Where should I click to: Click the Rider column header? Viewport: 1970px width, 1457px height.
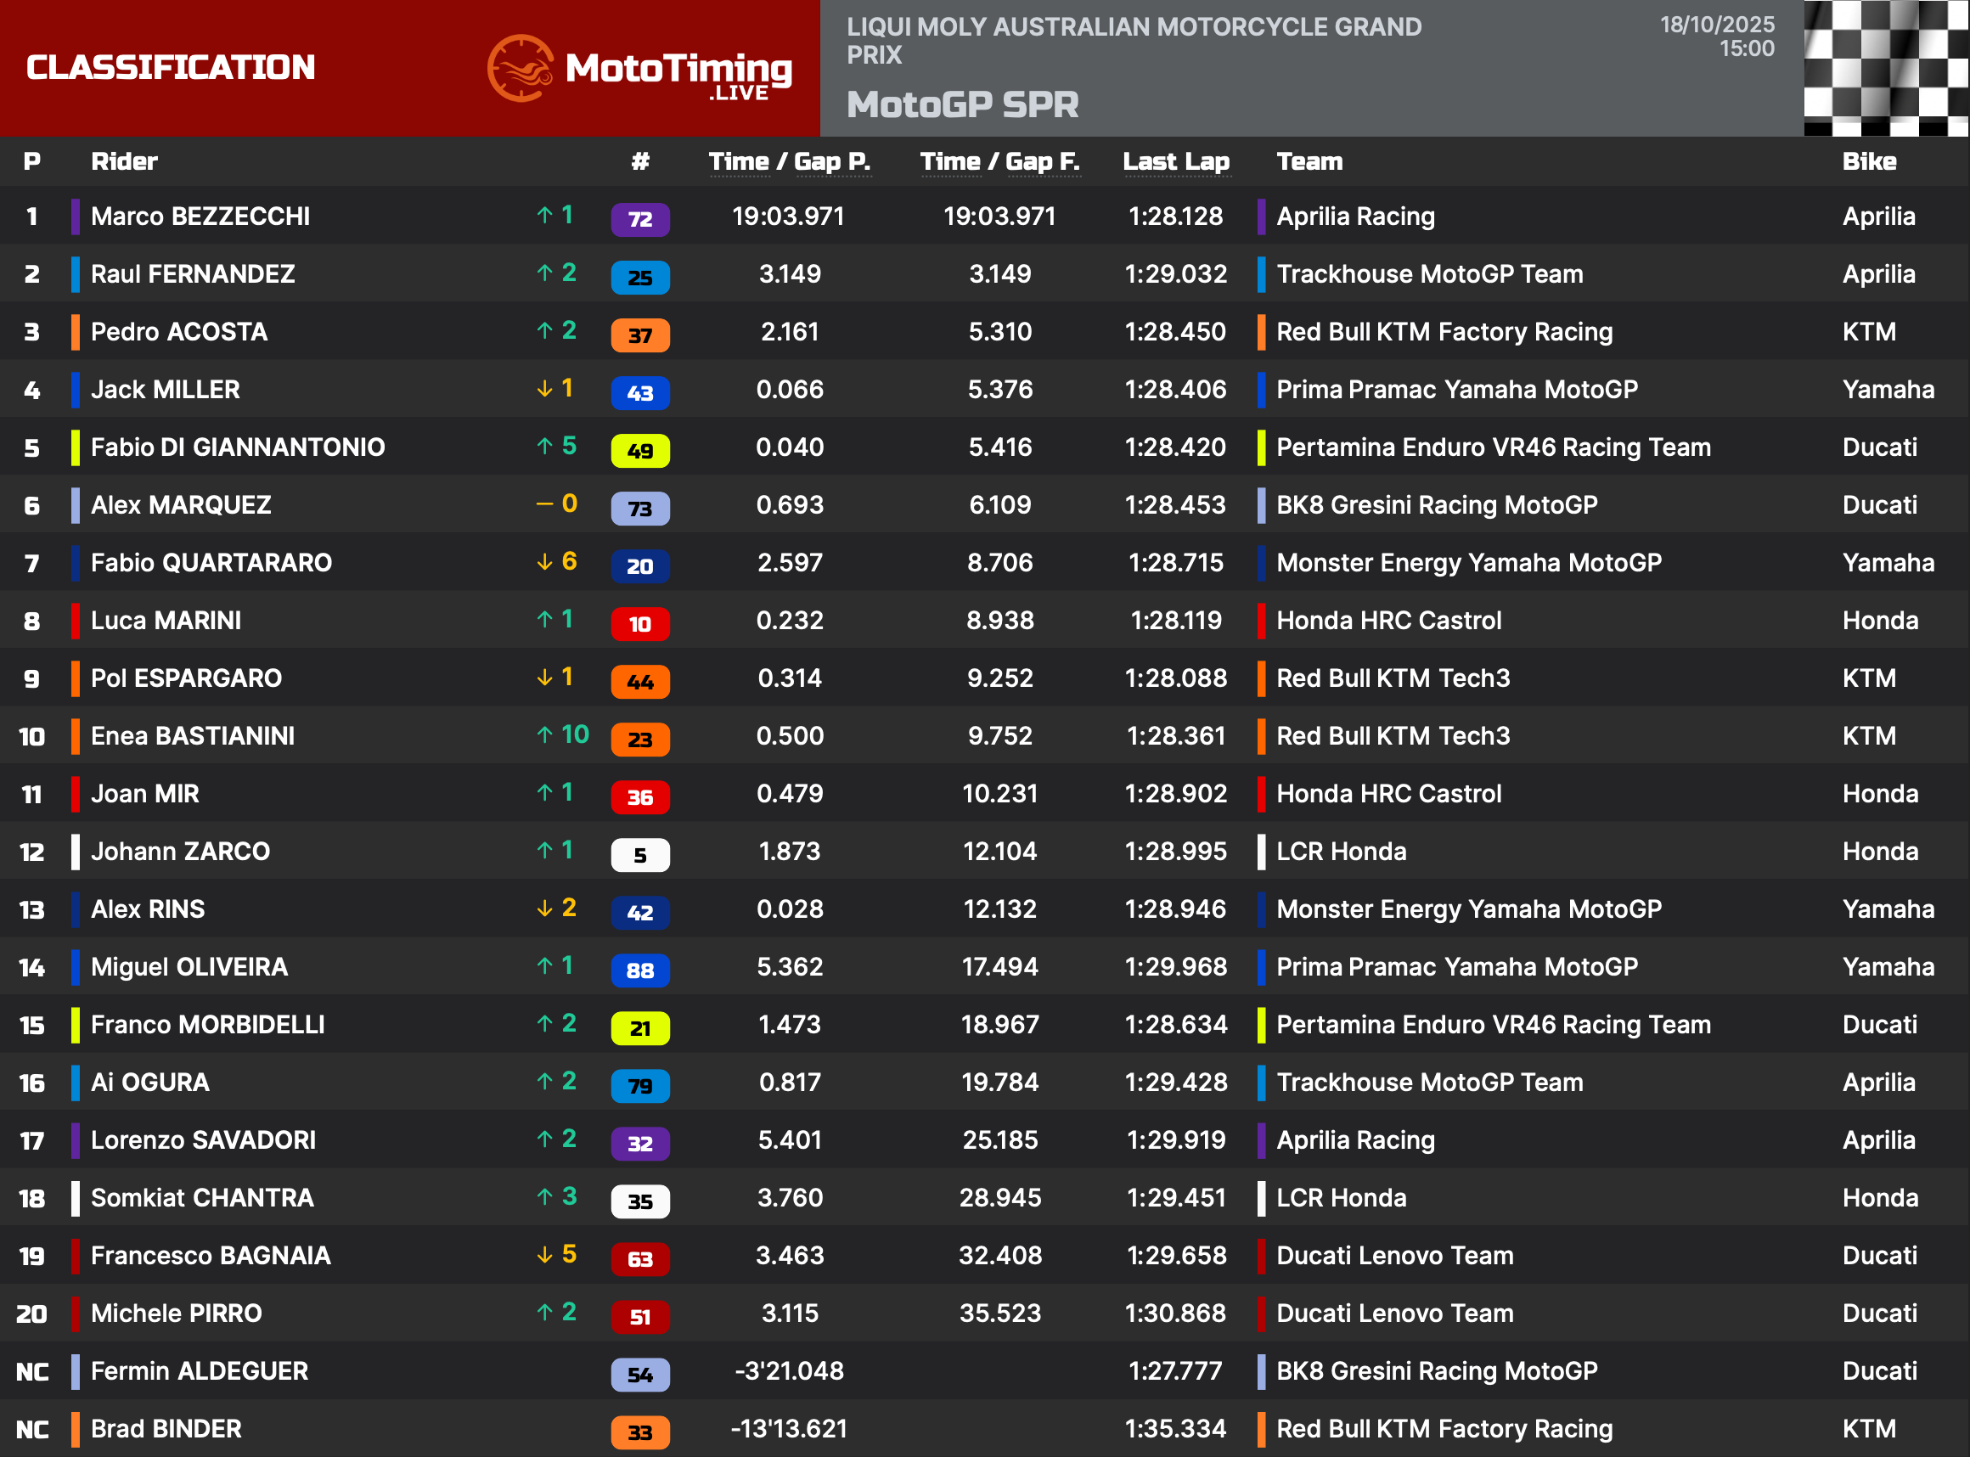point(124,161)
